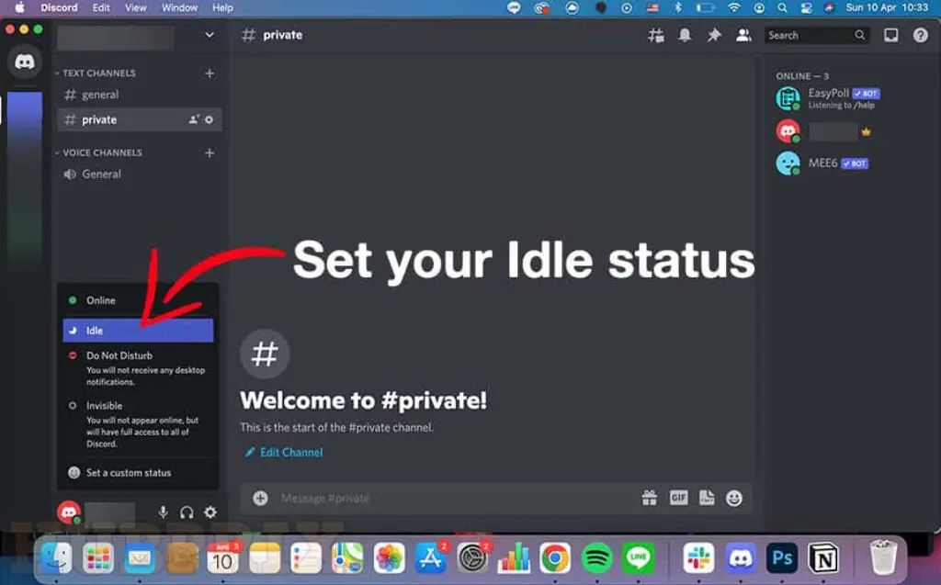Screen dimensions: 941x585
Task: Click the Search field in Discord header
Action: (816, 36)
